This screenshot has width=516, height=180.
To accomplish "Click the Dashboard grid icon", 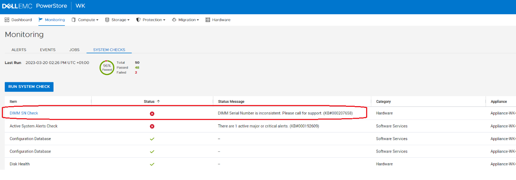I will pos(7,20).
